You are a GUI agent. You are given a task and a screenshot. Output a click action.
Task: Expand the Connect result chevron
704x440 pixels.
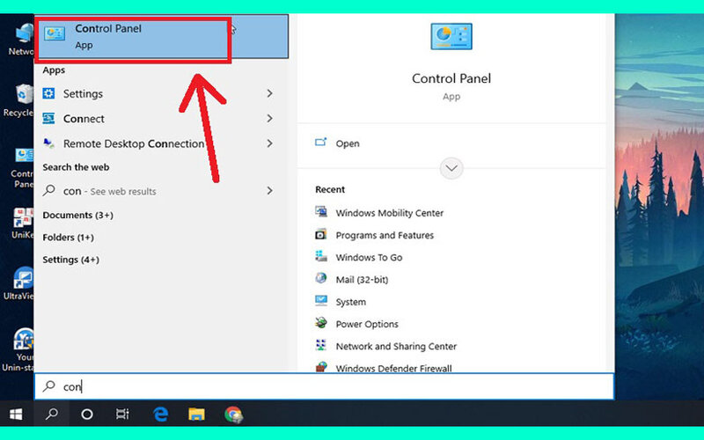(x=270, y=119)
